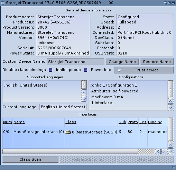Click down arrow of Supported languages list

coord(84,99)
